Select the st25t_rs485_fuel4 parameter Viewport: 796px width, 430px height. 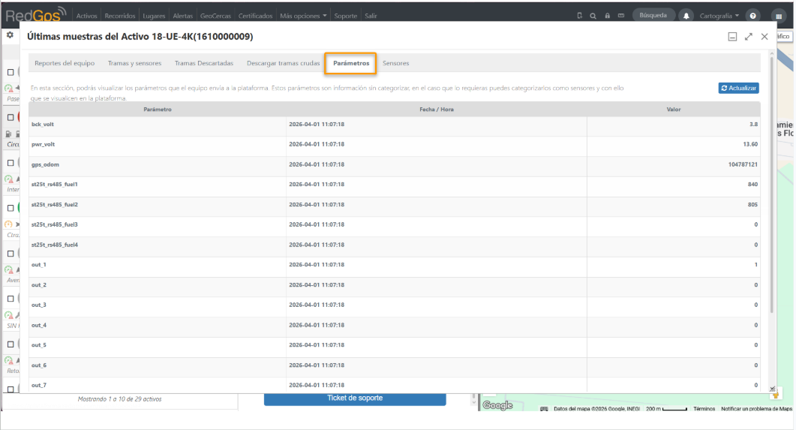(x=54, y=245)
